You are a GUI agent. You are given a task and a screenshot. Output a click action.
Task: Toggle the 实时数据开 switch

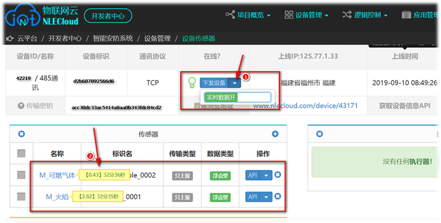pyautogui.click(x=237, y=97)
